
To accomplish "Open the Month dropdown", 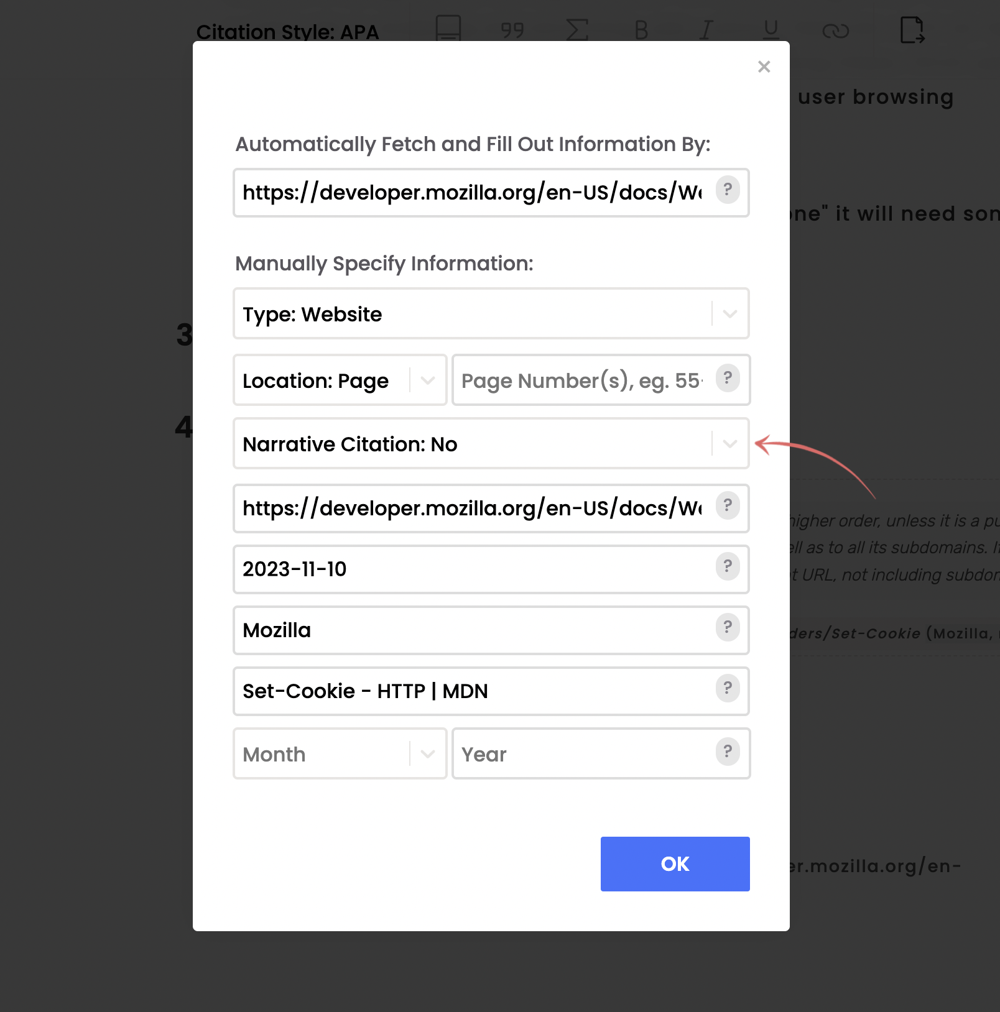I will [340, 753].
